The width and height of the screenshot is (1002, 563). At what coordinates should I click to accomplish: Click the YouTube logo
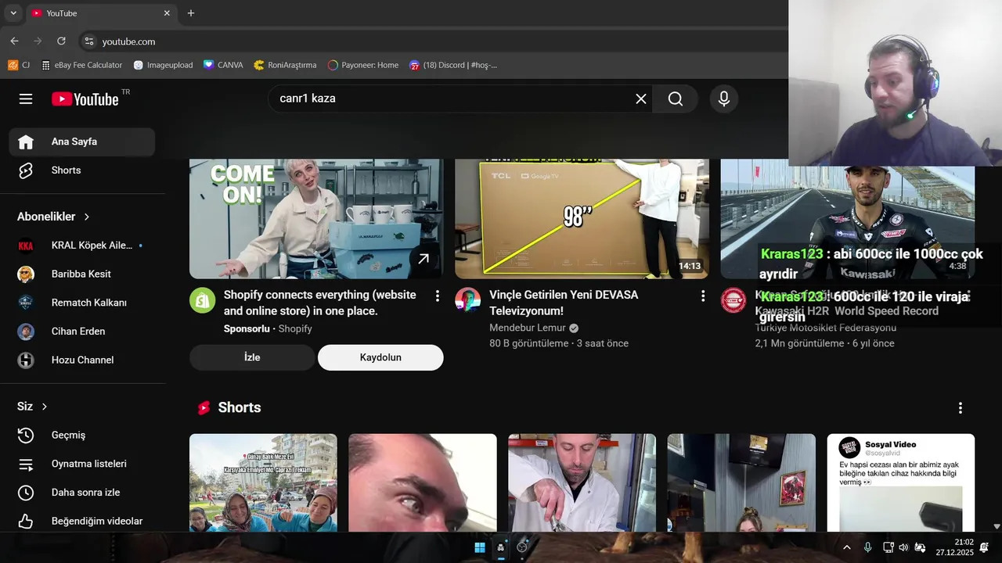[x=85, y=99]
